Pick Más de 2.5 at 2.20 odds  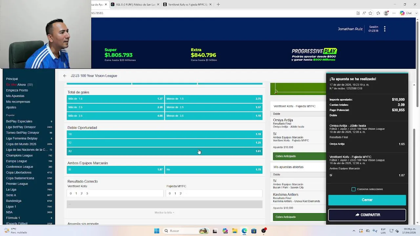(x=115, y=107)
